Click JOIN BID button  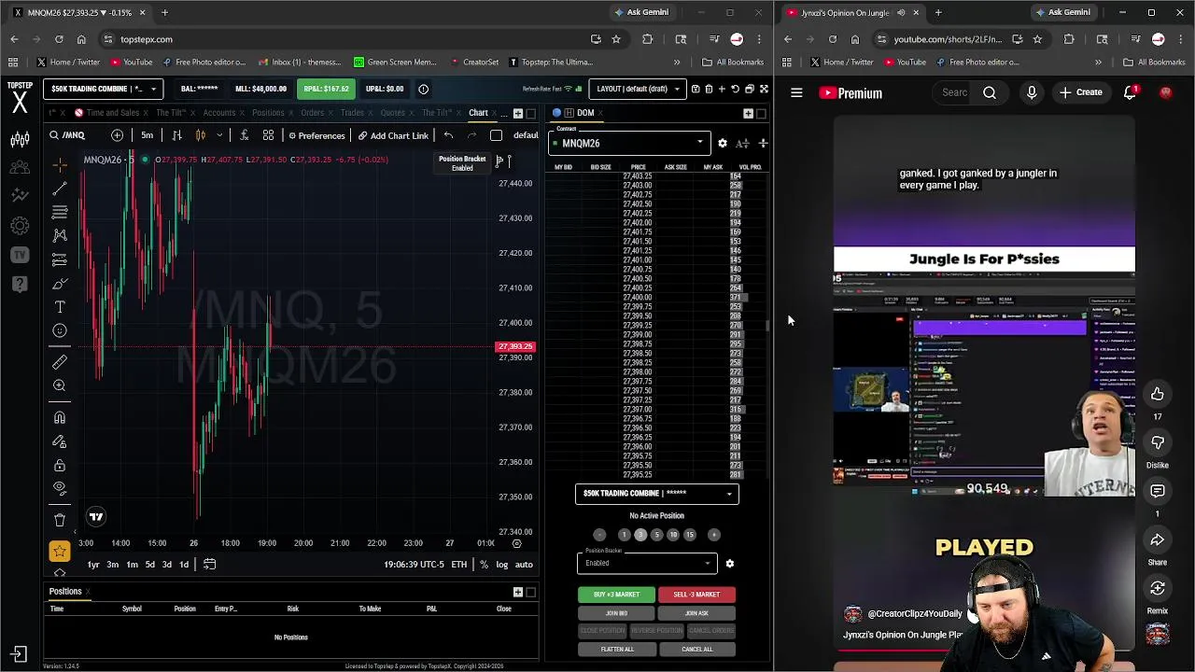tap(616, 613)
